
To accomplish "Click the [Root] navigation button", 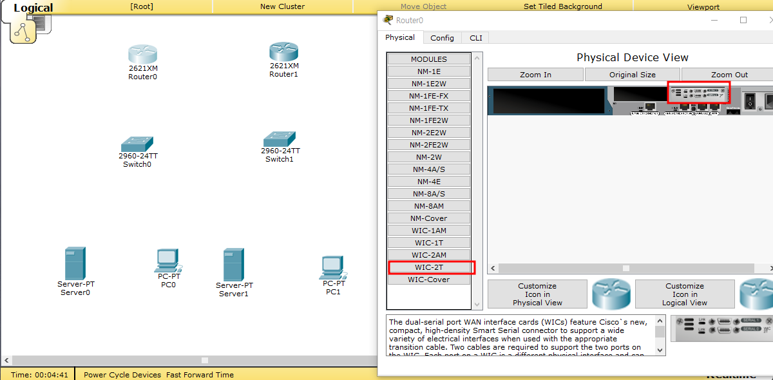I will point(142,6).
